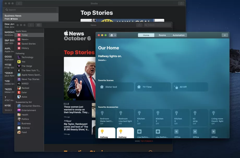The width and height of the screenshot is (240, 158).
Task: Activate the TV Time scene
Action: pos(153,87)
